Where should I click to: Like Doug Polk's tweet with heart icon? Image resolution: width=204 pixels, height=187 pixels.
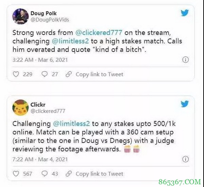pyautogui.click(x=16, y=74)
